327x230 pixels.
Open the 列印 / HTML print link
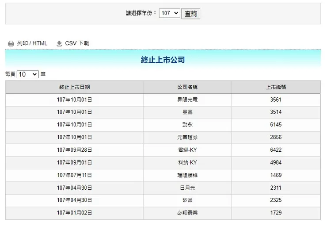(x=32, y=43)
